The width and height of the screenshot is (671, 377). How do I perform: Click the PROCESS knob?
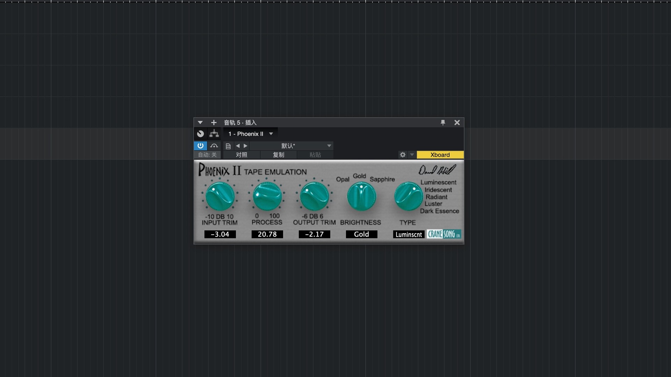click(x=267, y=196)
